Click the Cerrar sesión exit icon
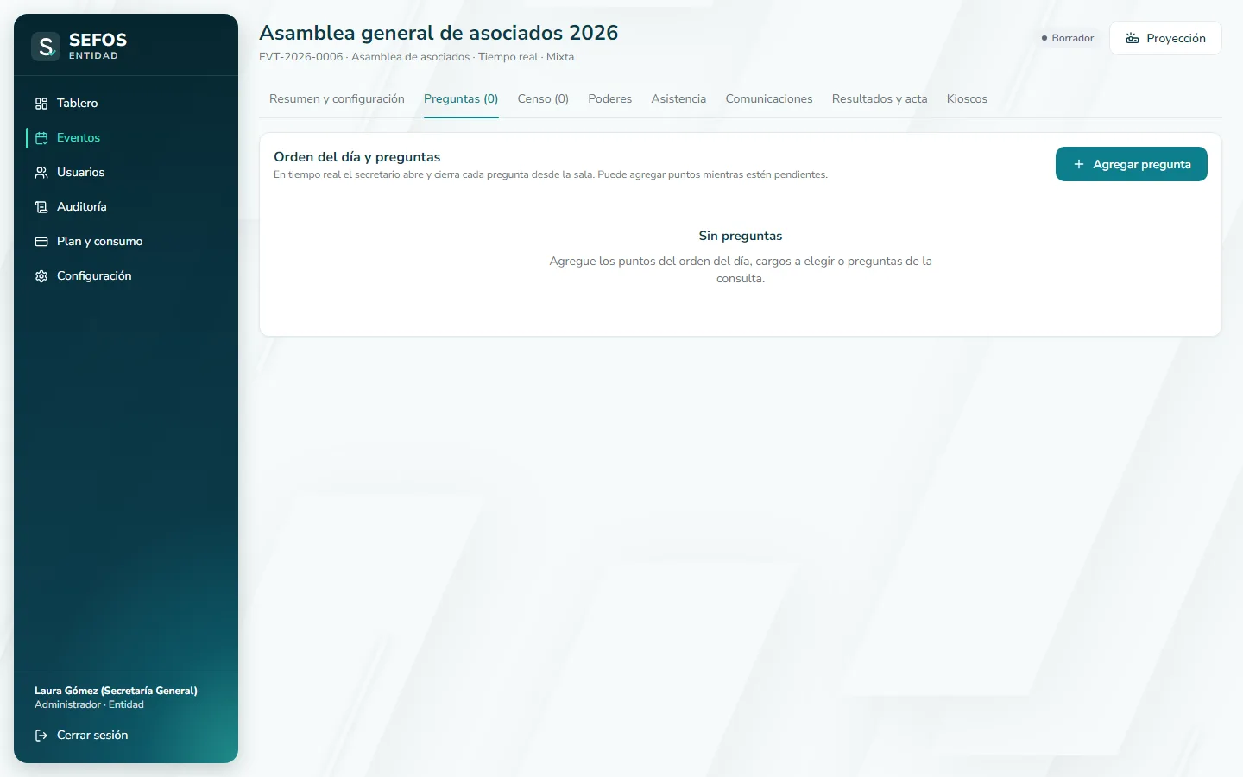1243x777 pixels. [x=41, y=736]
